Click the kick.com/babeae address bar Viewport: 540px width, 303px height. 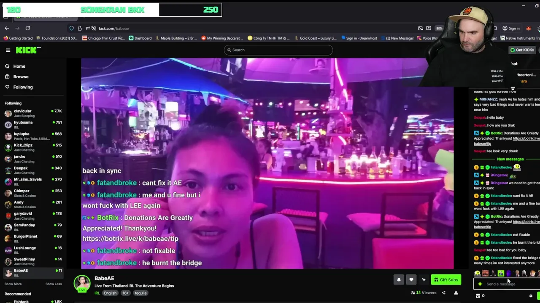(x=114, y=28)
